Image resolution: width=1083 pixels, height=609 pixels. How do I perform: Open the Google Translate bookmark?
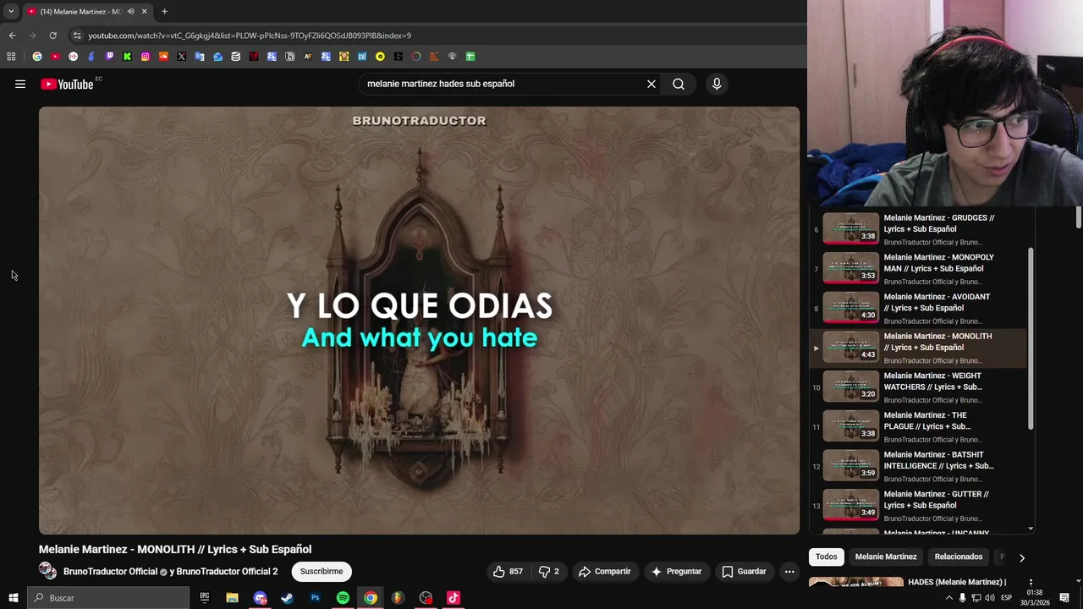200,57
